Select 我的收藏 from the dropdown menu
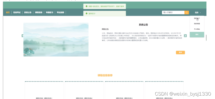The width and height of the screenshot is (215, 99). click(197, 24)
